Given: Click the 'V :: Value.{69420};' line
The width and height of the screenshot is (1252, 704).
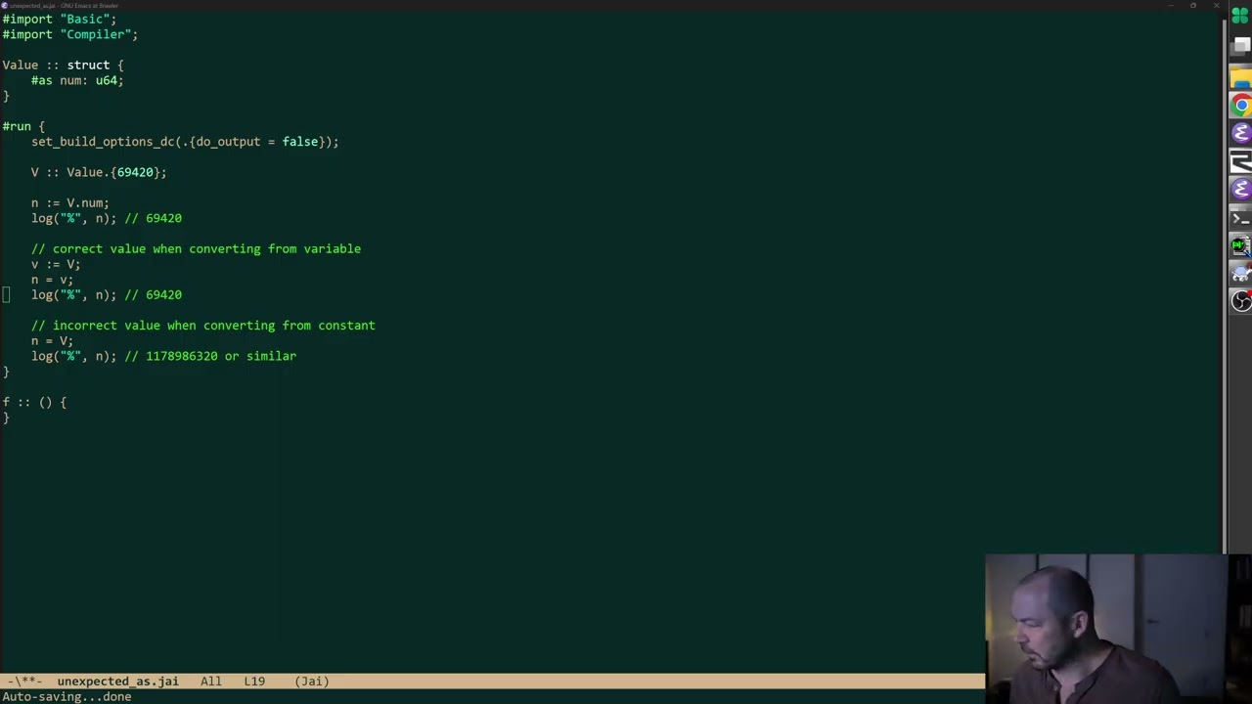Looking at the screenshot, I should click(x=99, y=172).
